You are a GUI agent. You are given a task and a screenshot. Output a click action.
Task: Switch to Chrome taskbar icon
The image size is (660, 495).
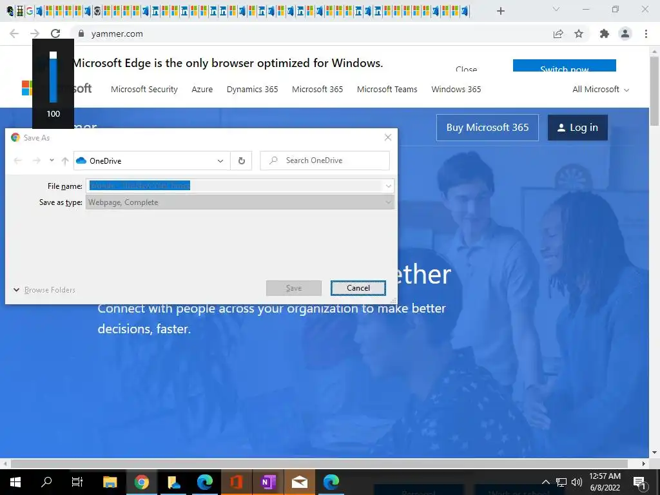tap(141, 482)
